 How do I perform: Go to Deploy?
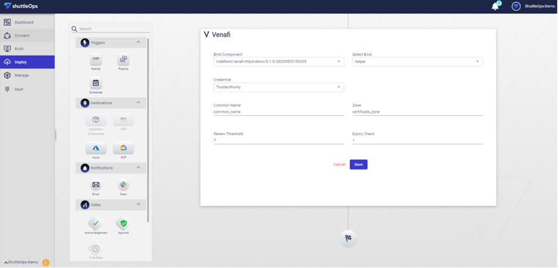pyautogui.click(x=27, y=62)
